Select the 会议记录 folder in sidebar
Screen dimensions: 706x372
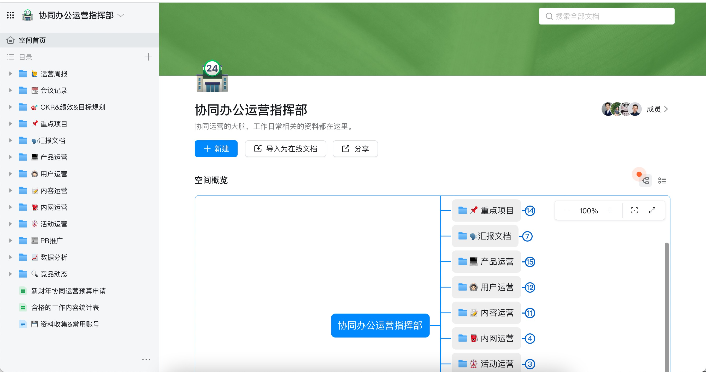coord(54,91)
